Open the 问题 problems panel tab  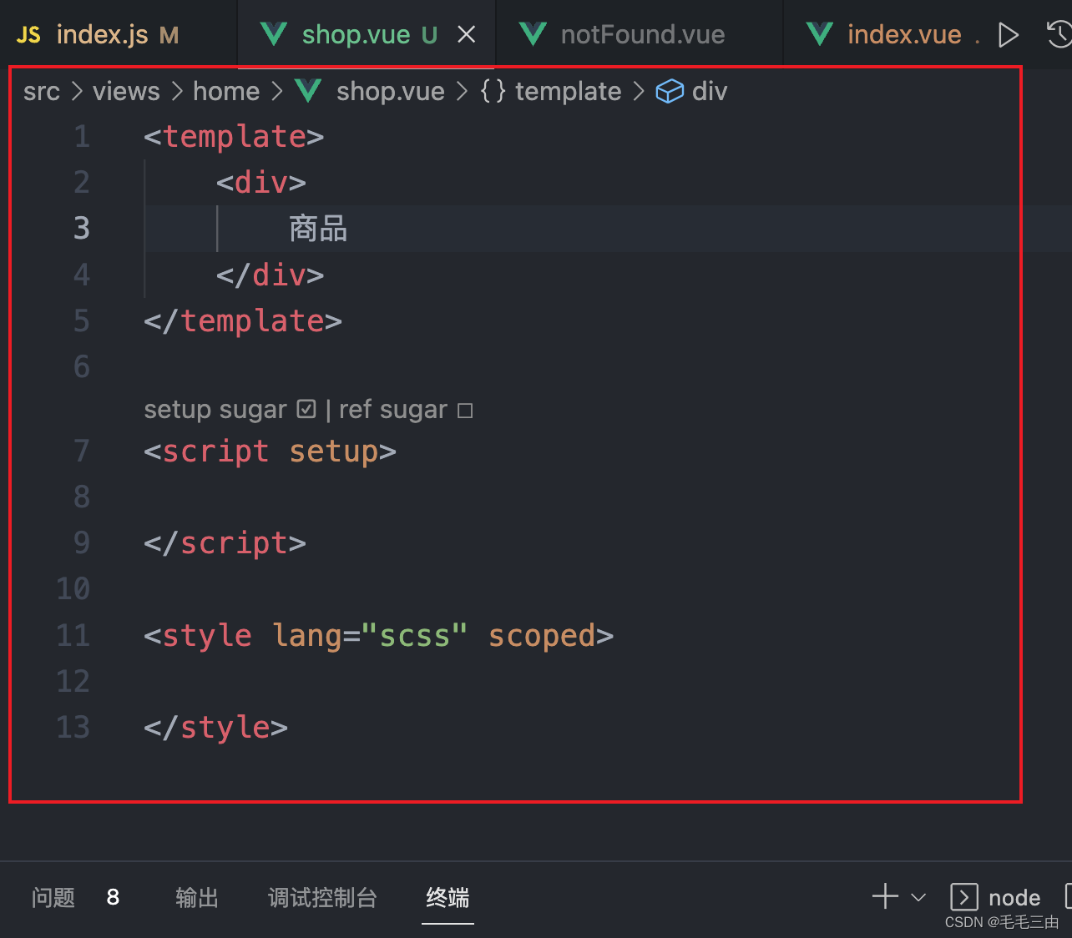pyautogui.click(x=53, y=898)
